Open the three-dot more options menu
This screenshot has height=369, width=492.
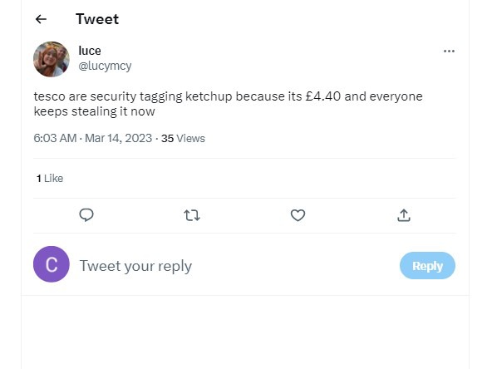(449, 52)
